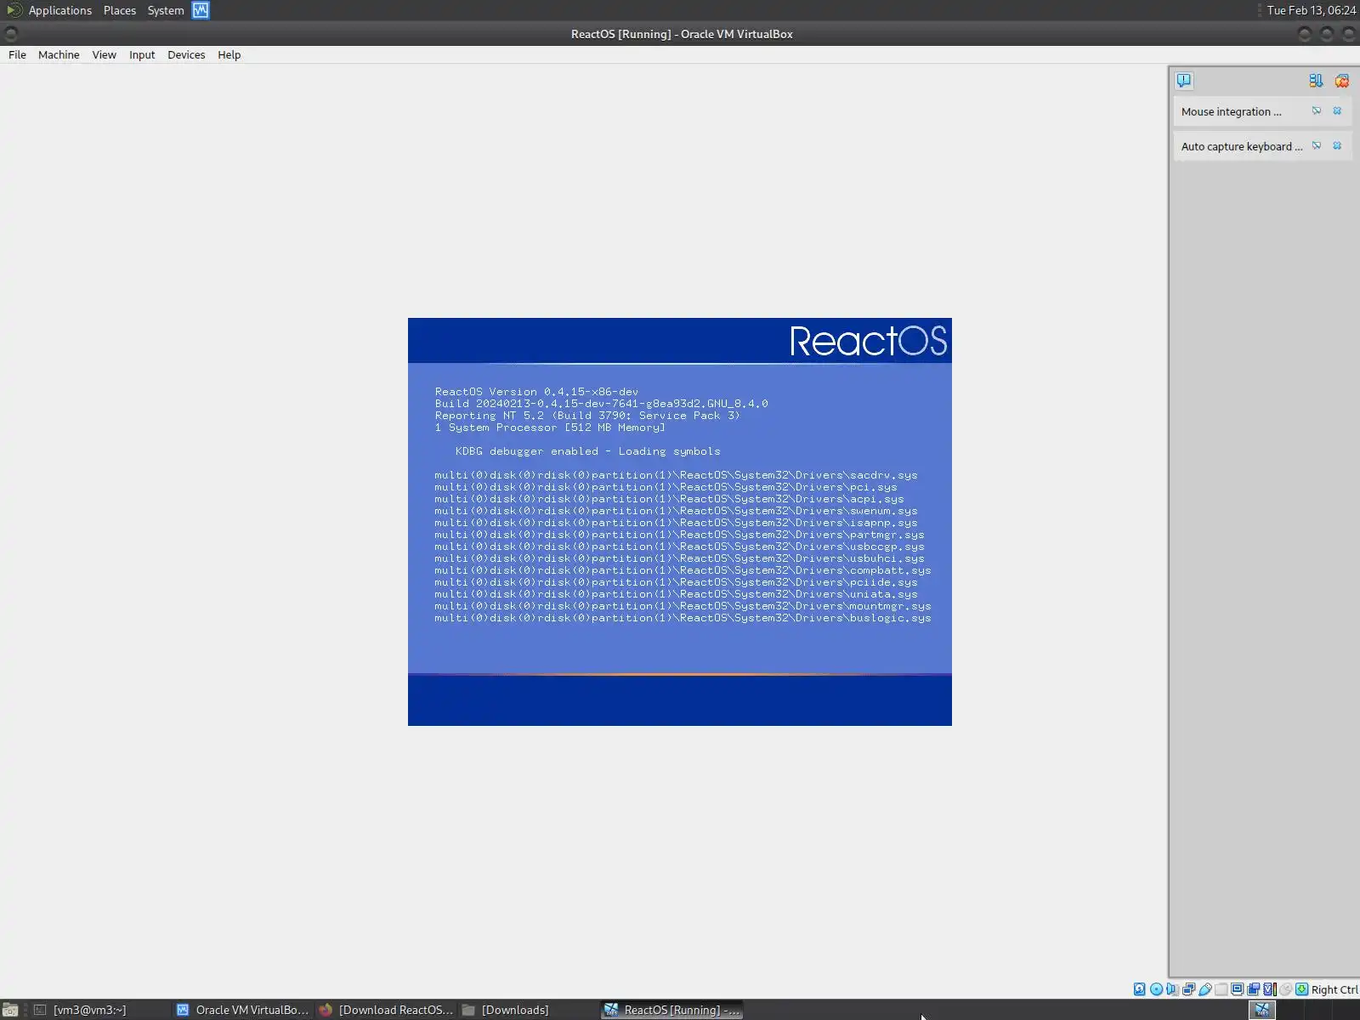Click the network adapter status icon
Image resolution: width=1360 pixels, height=1020 pixels.
1188,989
